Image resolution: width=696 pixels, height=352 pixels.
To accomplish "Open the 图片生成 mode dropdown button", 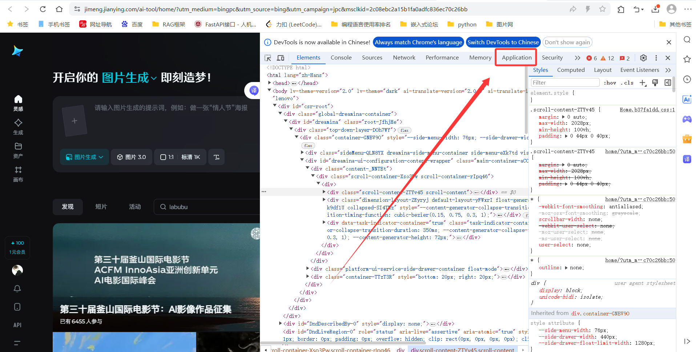I will [x=84, y=157].
